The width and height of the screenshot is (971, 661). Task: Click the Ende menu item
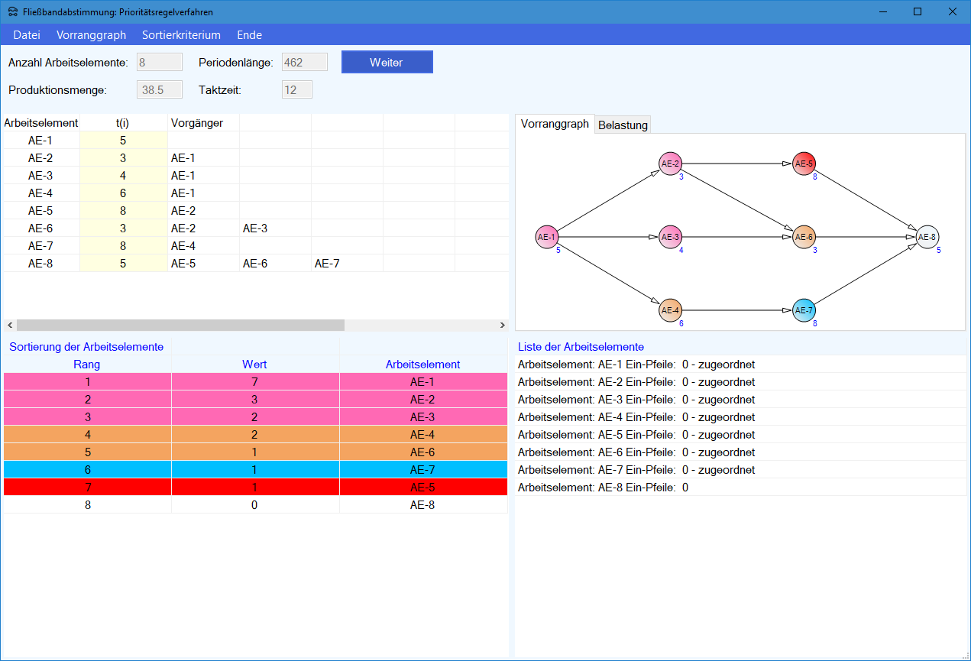coord(249,35)
